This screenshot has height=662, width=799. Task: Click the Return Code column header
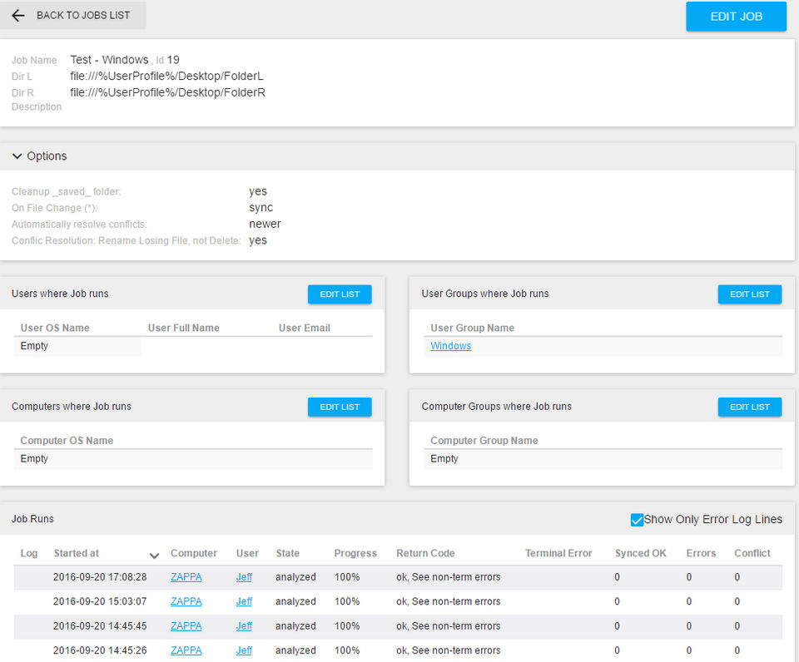click(x=425, y=553)
